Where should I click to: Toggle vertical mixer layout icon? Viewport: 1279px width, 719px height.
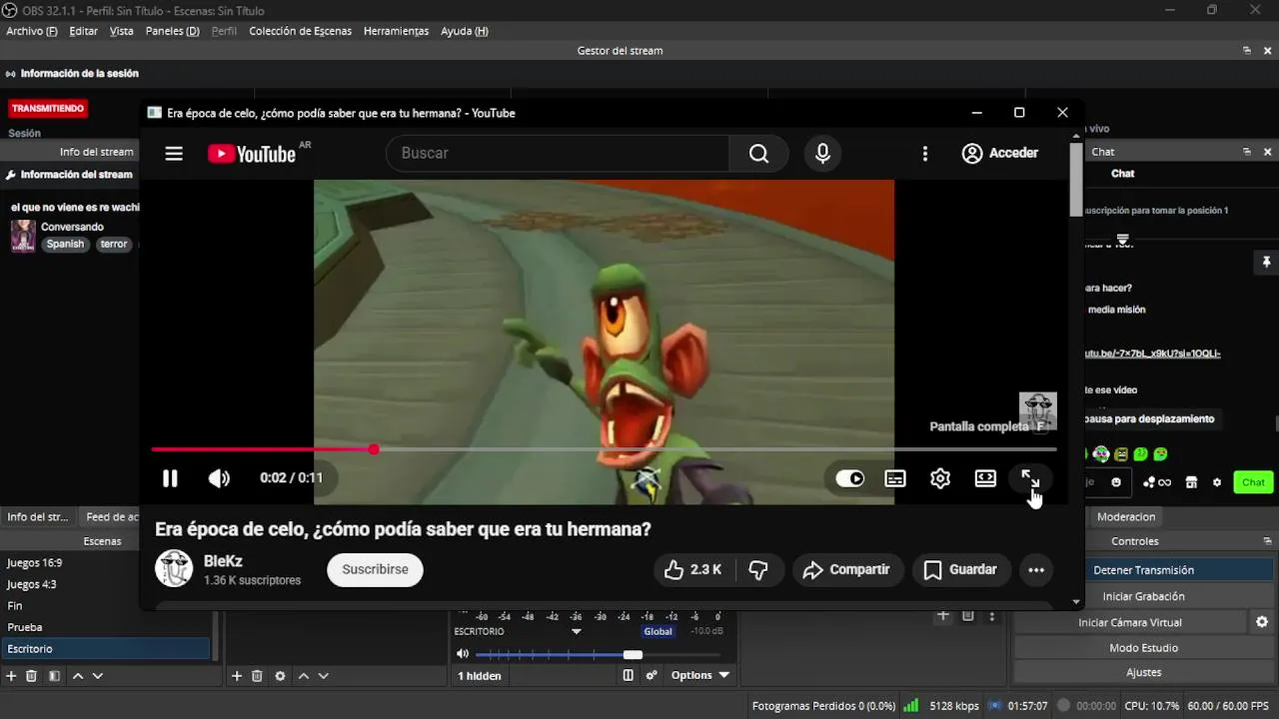coord(629,675)
